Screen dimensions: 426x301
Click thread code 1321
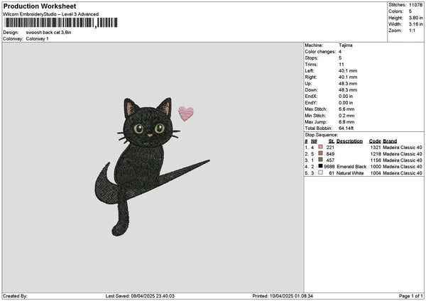coord(376,148)
